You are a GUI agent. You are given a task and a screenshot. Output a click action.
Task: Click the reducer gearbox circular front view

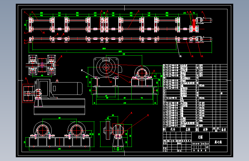point(106,67)
